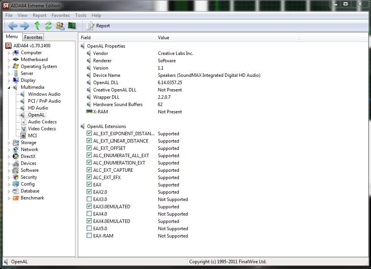Click the Report toolbar button label
The height and width of the screenshot is (269, 371).
[x=103, y=26]
